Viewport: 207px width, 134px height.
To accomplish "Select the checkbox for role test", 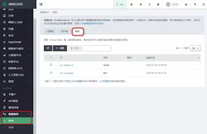I will click(51, 73).
